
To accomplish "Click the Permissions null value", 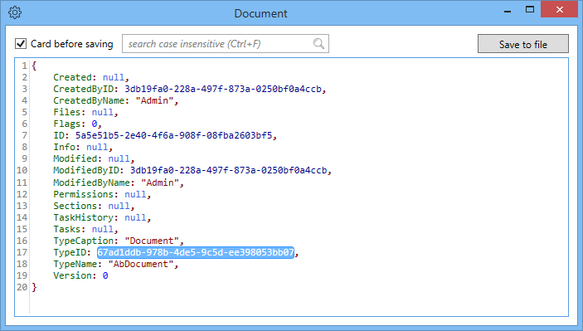I will tap(135, 194).
